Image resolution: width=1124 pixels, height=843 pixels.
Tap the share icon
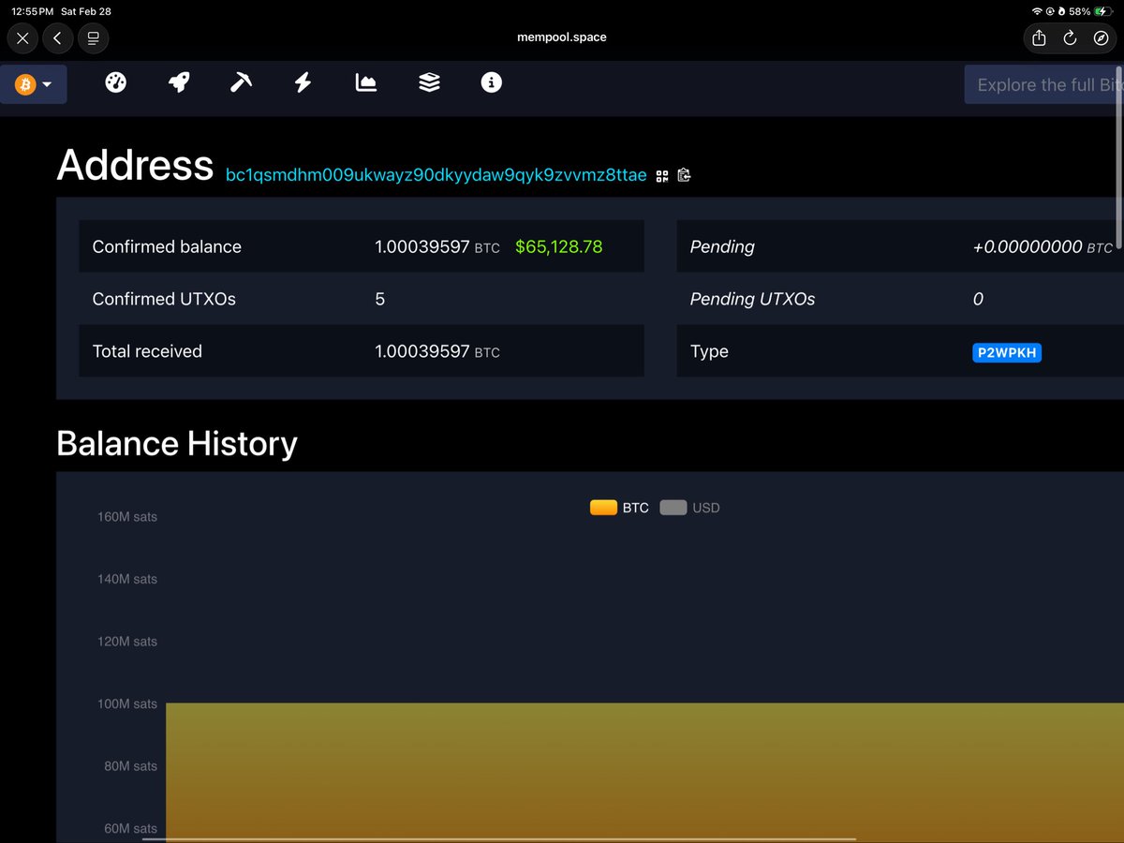point(1039,38)
